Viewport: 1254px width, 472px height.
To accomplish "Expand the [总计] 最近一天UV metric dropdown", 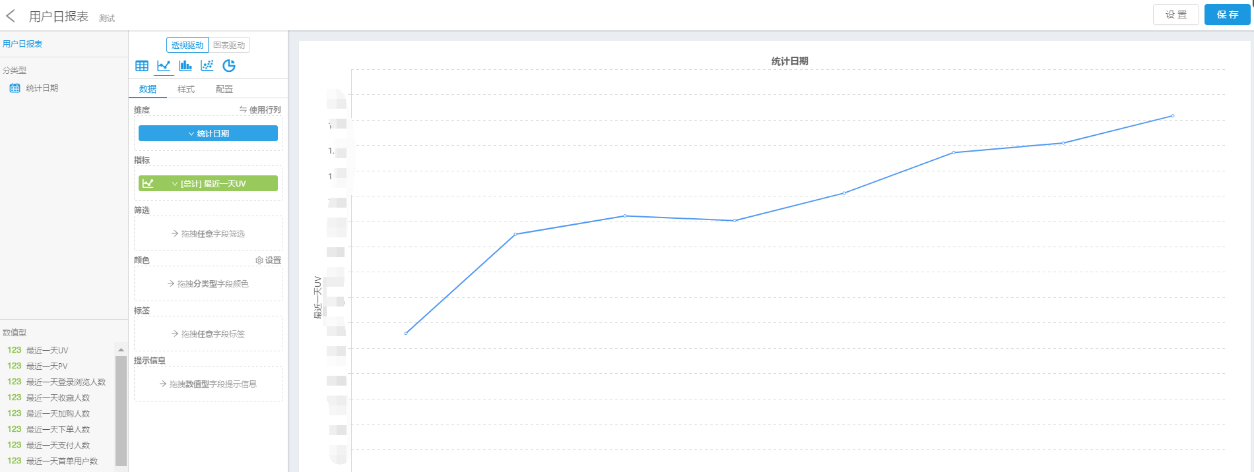I will tap(208, 183).
